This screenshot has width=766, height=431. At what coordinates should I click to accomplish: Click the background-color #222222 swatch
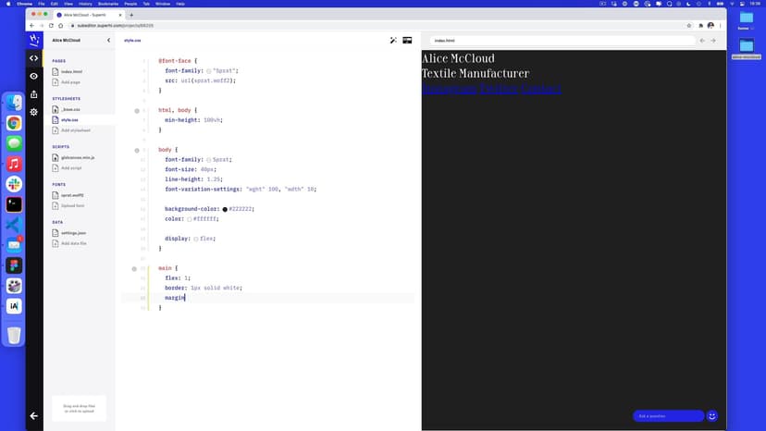point(225,209)
